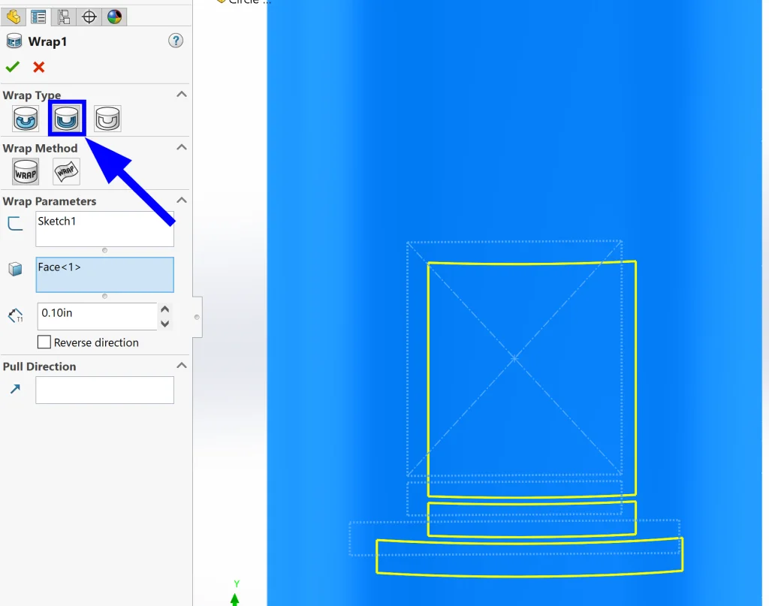Choose the Spline Surface wrap method
769x606 pixels.
click(66, 172)
